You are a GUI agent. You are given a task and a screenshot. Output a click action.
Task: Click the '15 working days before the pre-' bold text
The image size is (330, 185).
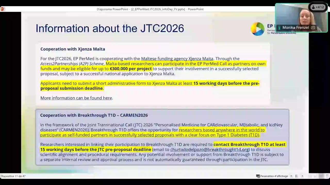click(226, 84)
